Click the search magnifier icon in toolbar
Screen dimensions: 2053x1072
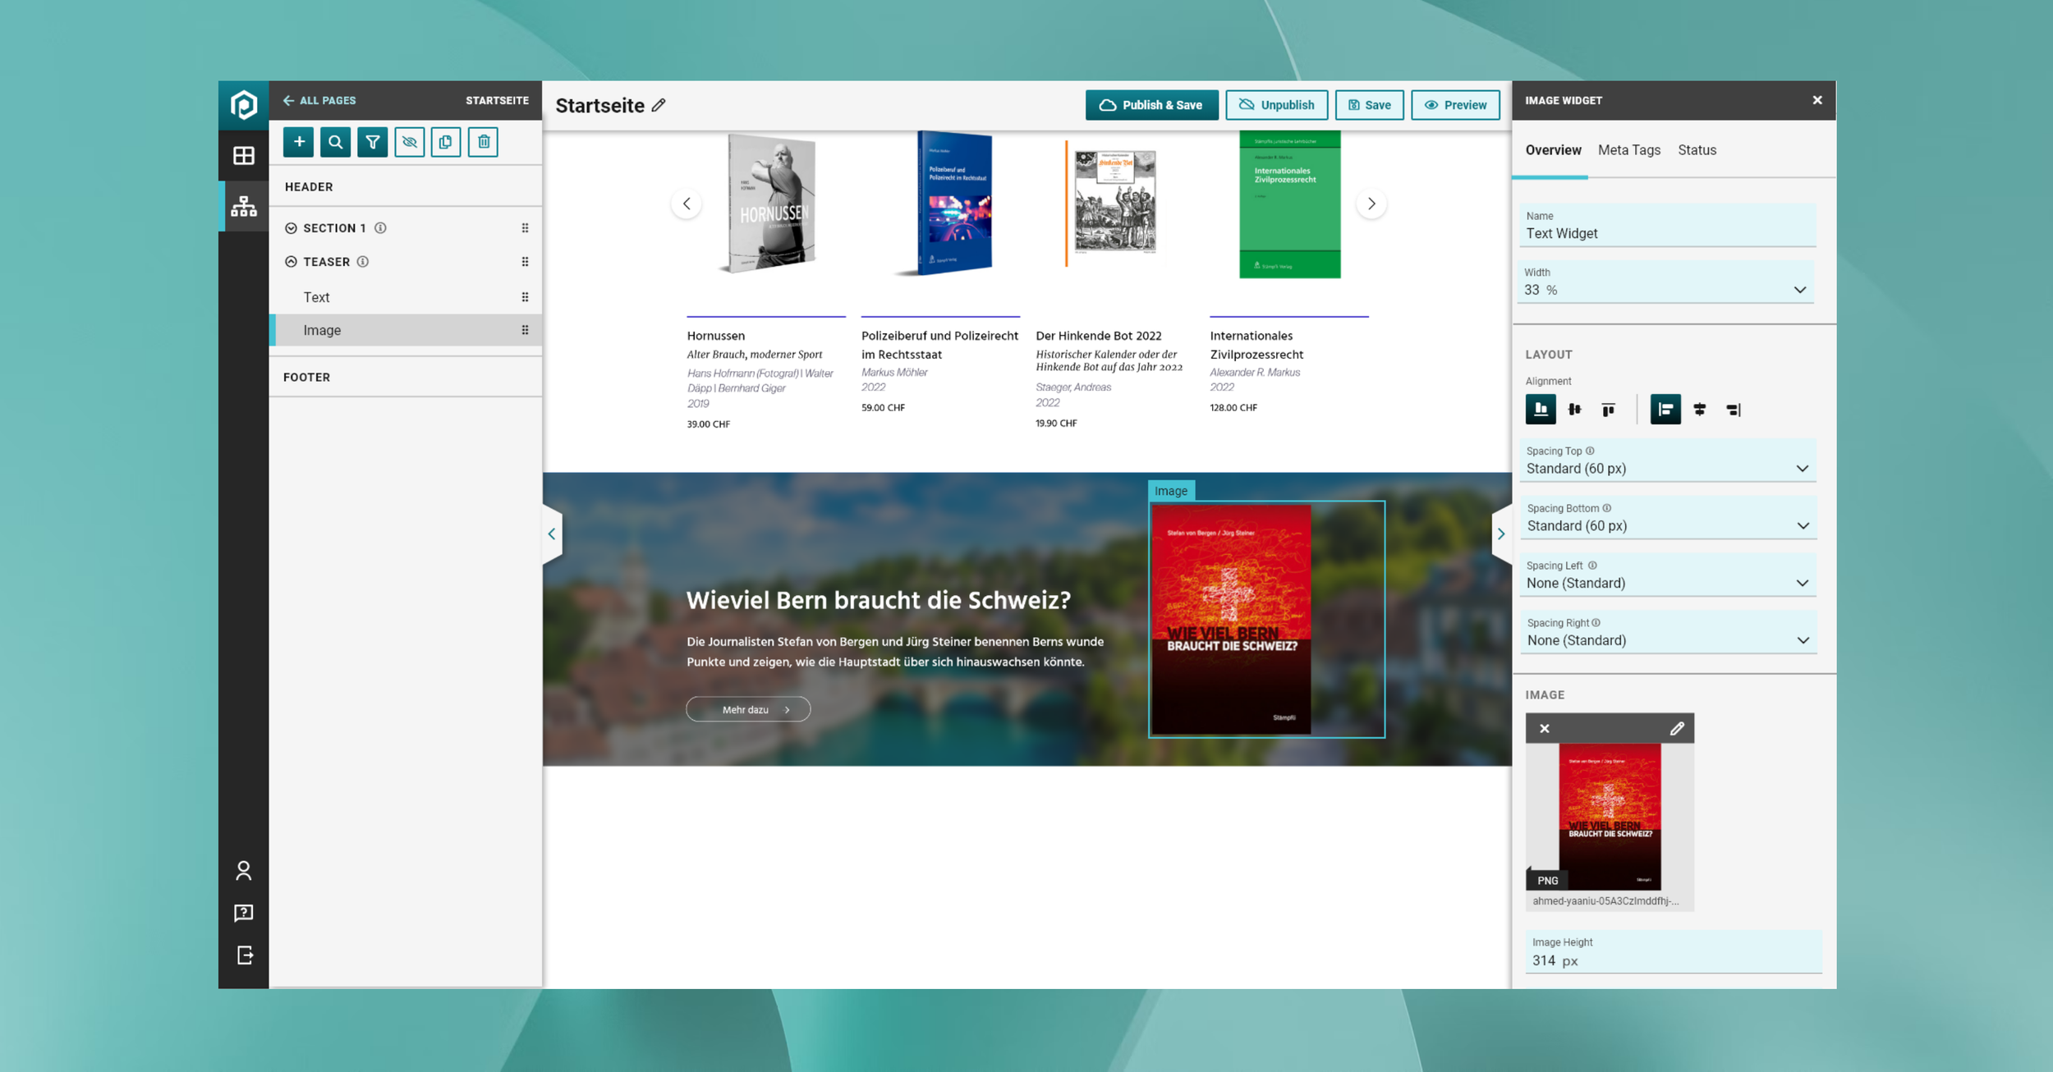click(335, 142)
